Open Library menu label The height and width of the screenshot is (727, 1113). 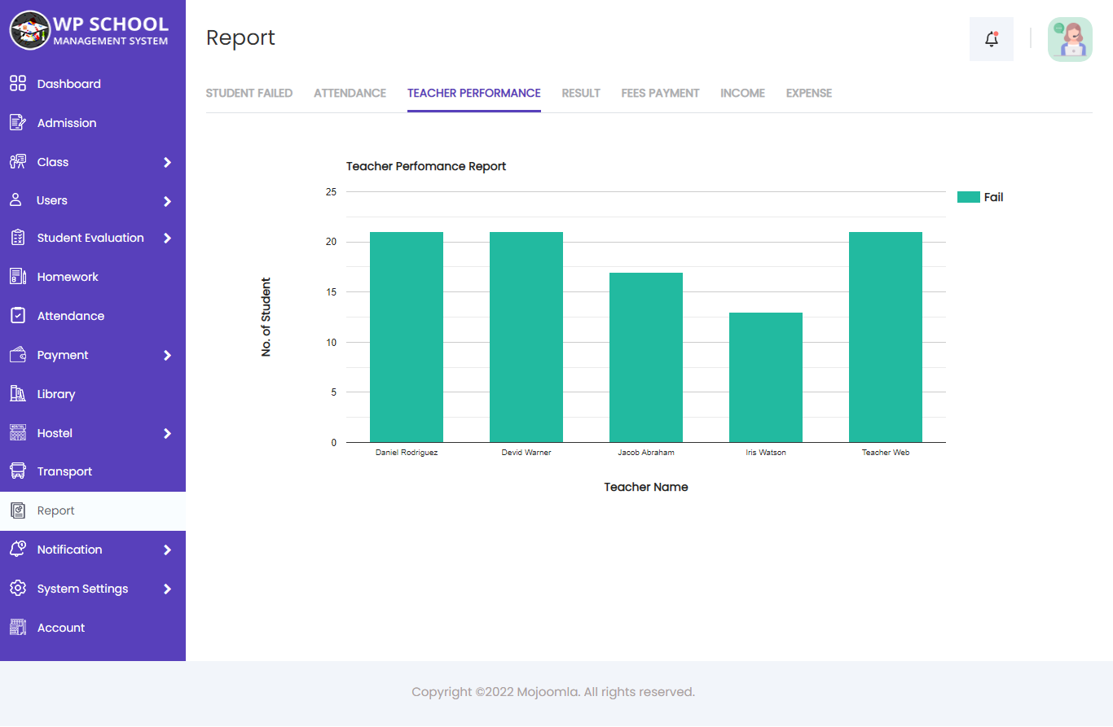pos(56,394)
